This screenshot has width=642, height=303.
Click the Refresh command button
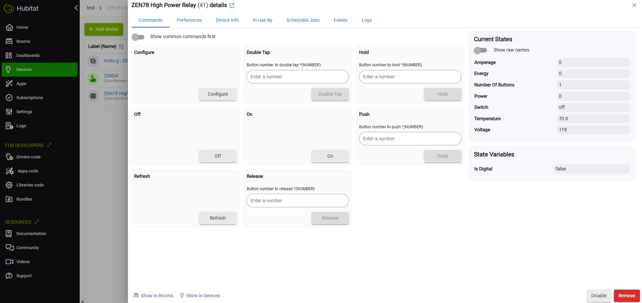(x=218, y=218)
